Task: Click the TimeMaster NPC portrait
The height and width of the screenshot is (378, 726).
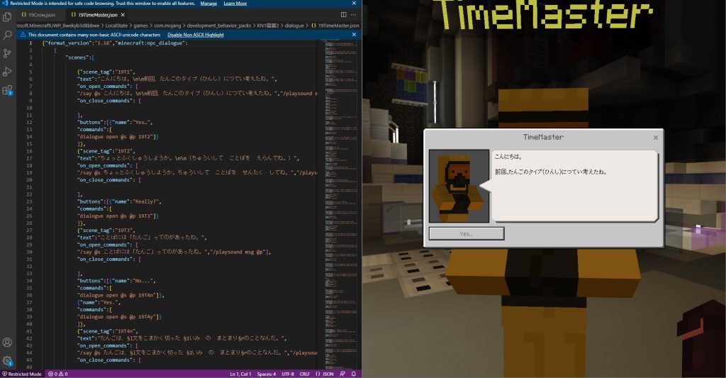Action: click(459, 186)
